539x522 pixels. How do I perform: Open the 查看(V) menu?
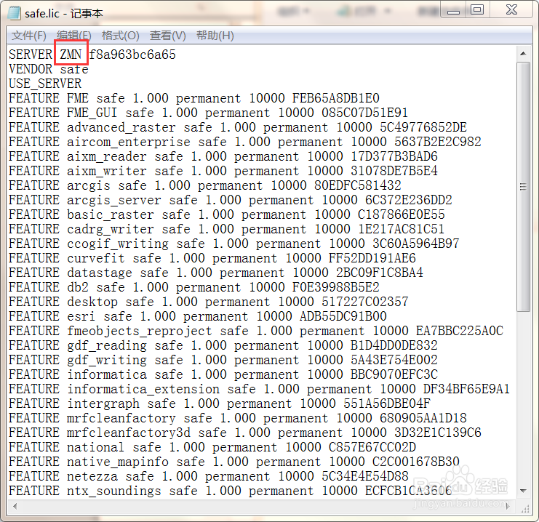[x=168, y=36]
